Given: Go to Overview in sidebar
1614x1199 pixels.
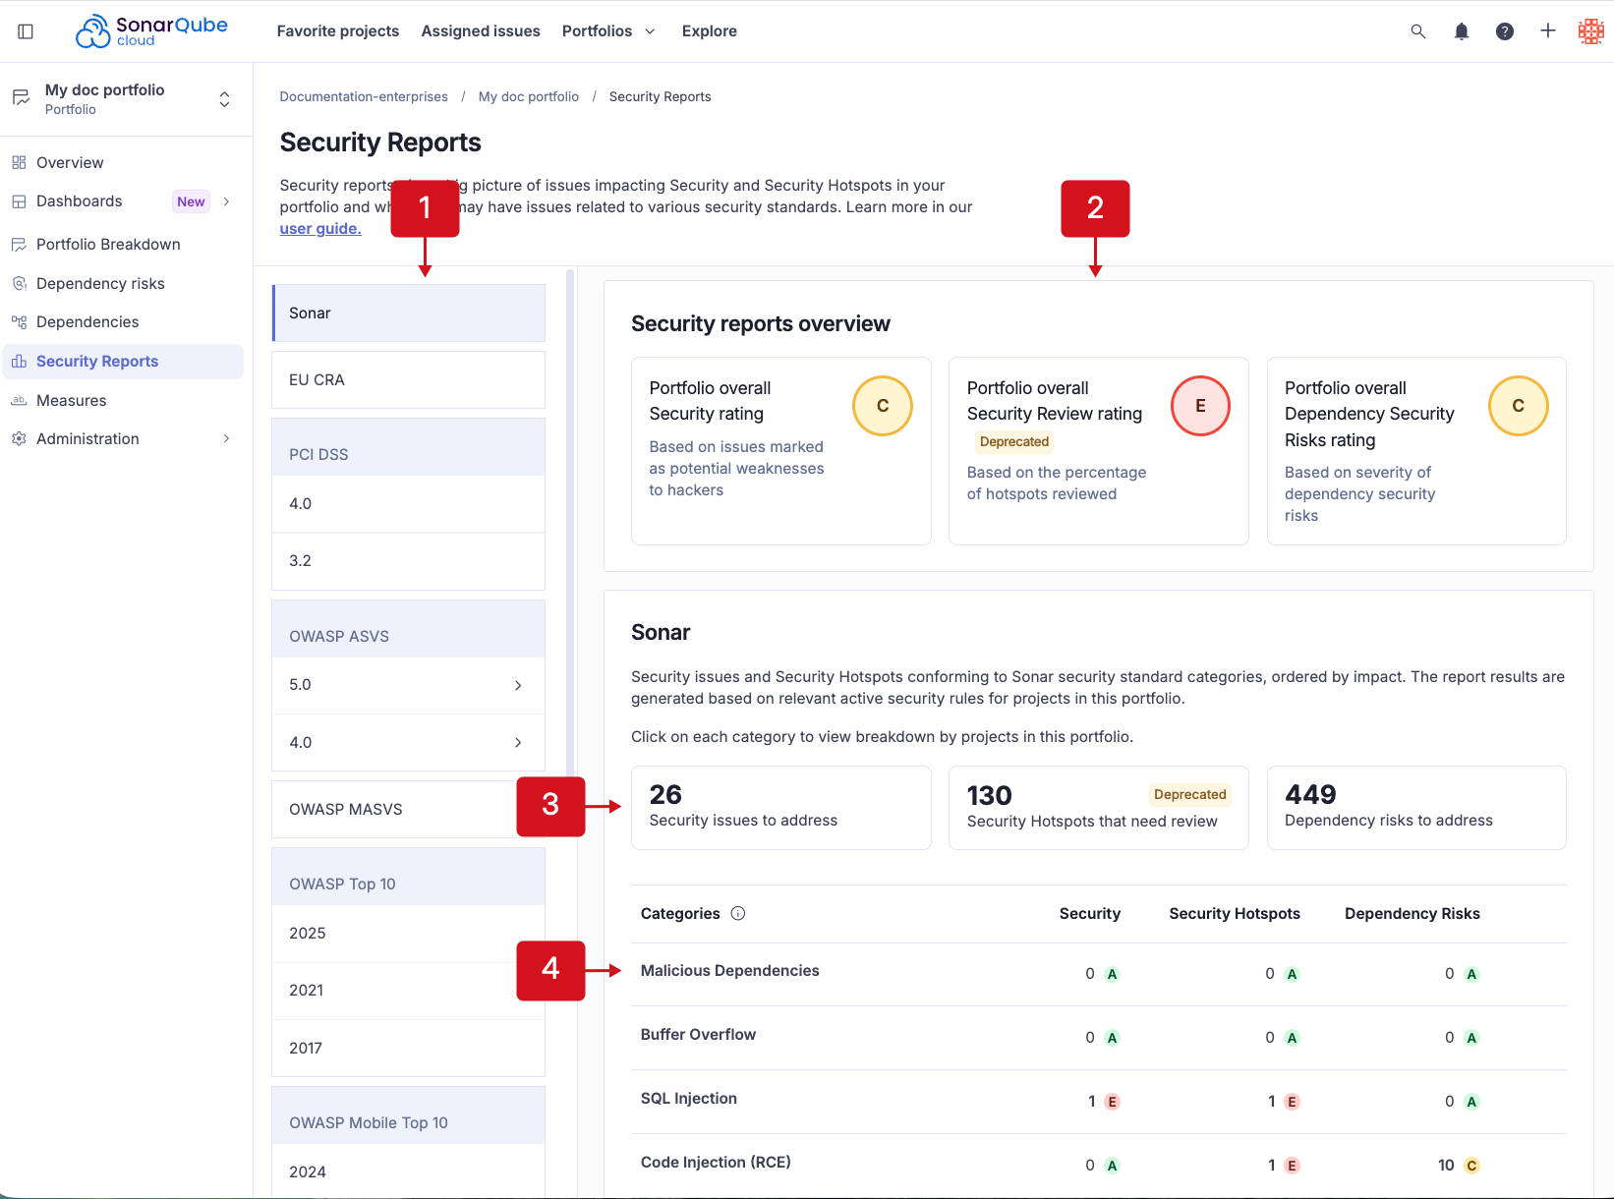Looking at the screenshot, I should [x=123, y=162].
